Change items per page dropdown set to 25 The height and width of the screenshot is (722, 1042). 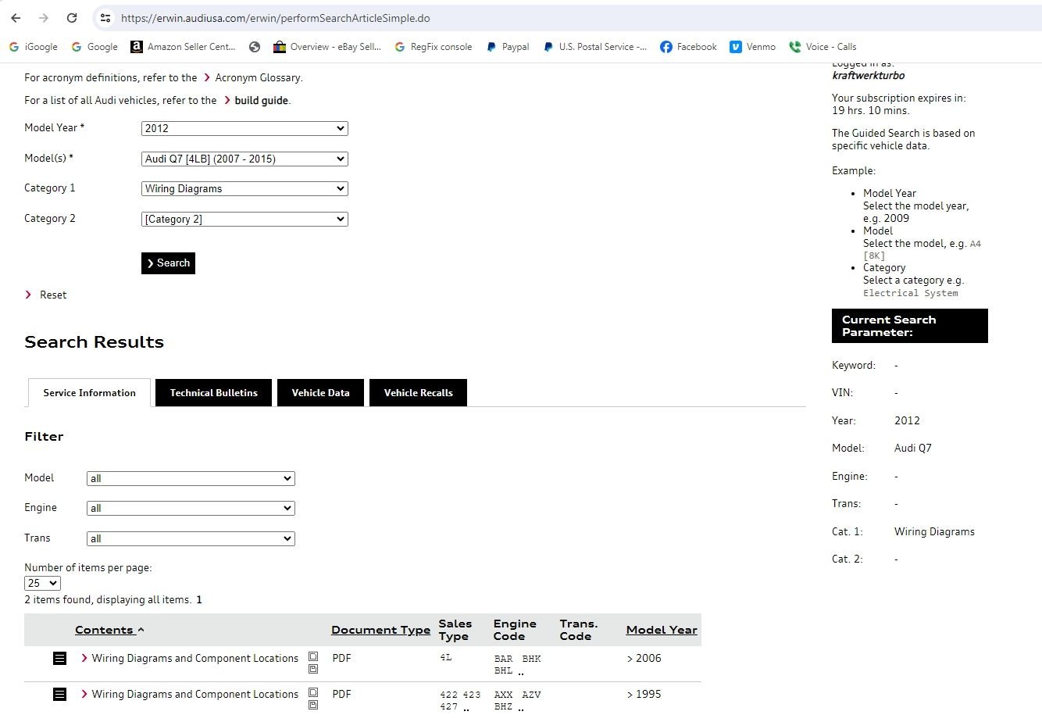42,584
